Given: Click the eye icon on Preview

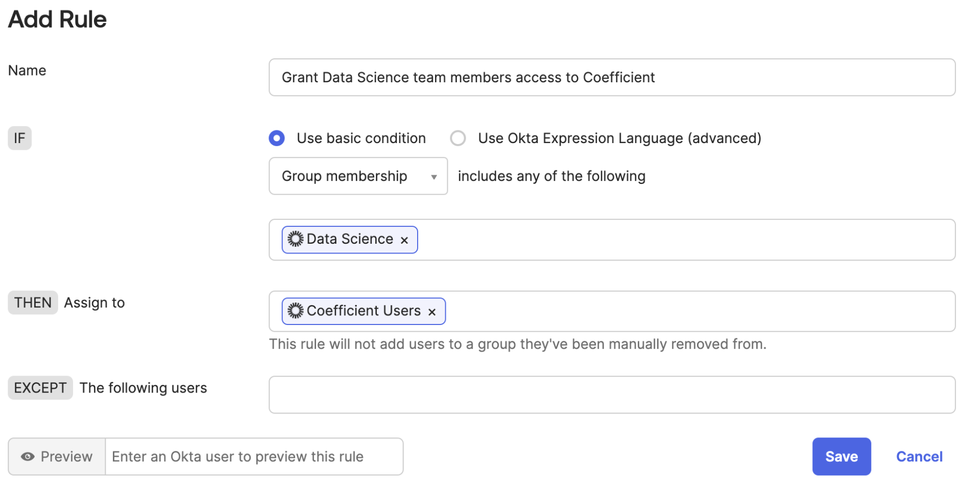Looking at the screenshot, I should pyautogui.click(x=28, y=457).
